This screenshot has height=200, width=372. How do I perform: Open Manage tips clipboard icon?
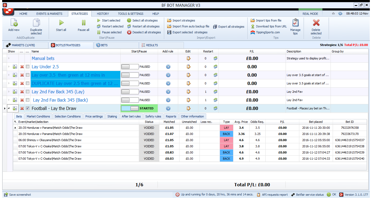pyautogui.click(x=295, y=23)
